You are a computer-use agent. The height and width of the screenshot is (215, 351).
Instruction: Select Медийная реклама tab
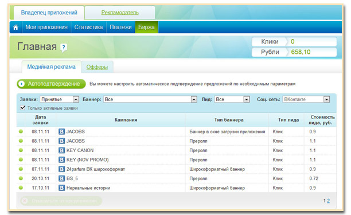coord(51,67)
